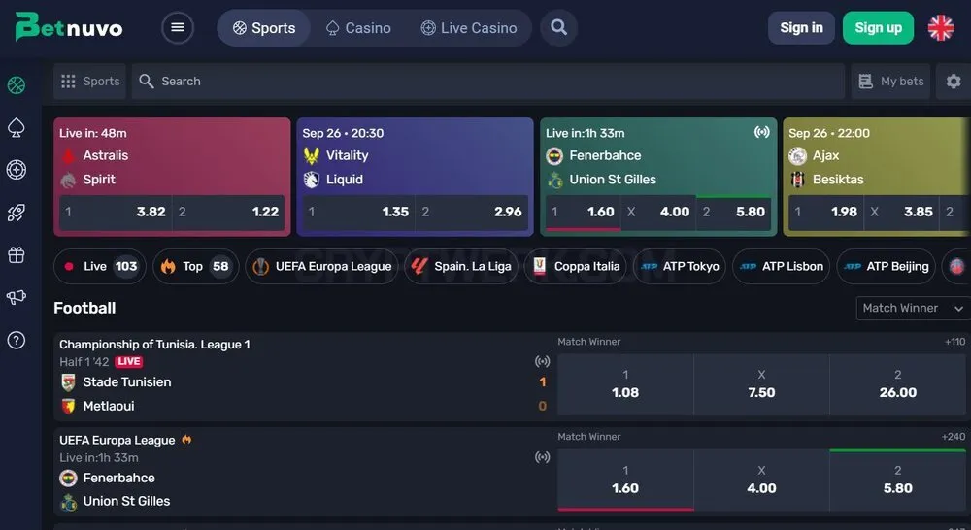Image resolution: width=971 pixels, height=530 pixels.
Task: Click broadcast icon in Stade Tunisien row
Action: pyautogui.click(x=543, y=361)
